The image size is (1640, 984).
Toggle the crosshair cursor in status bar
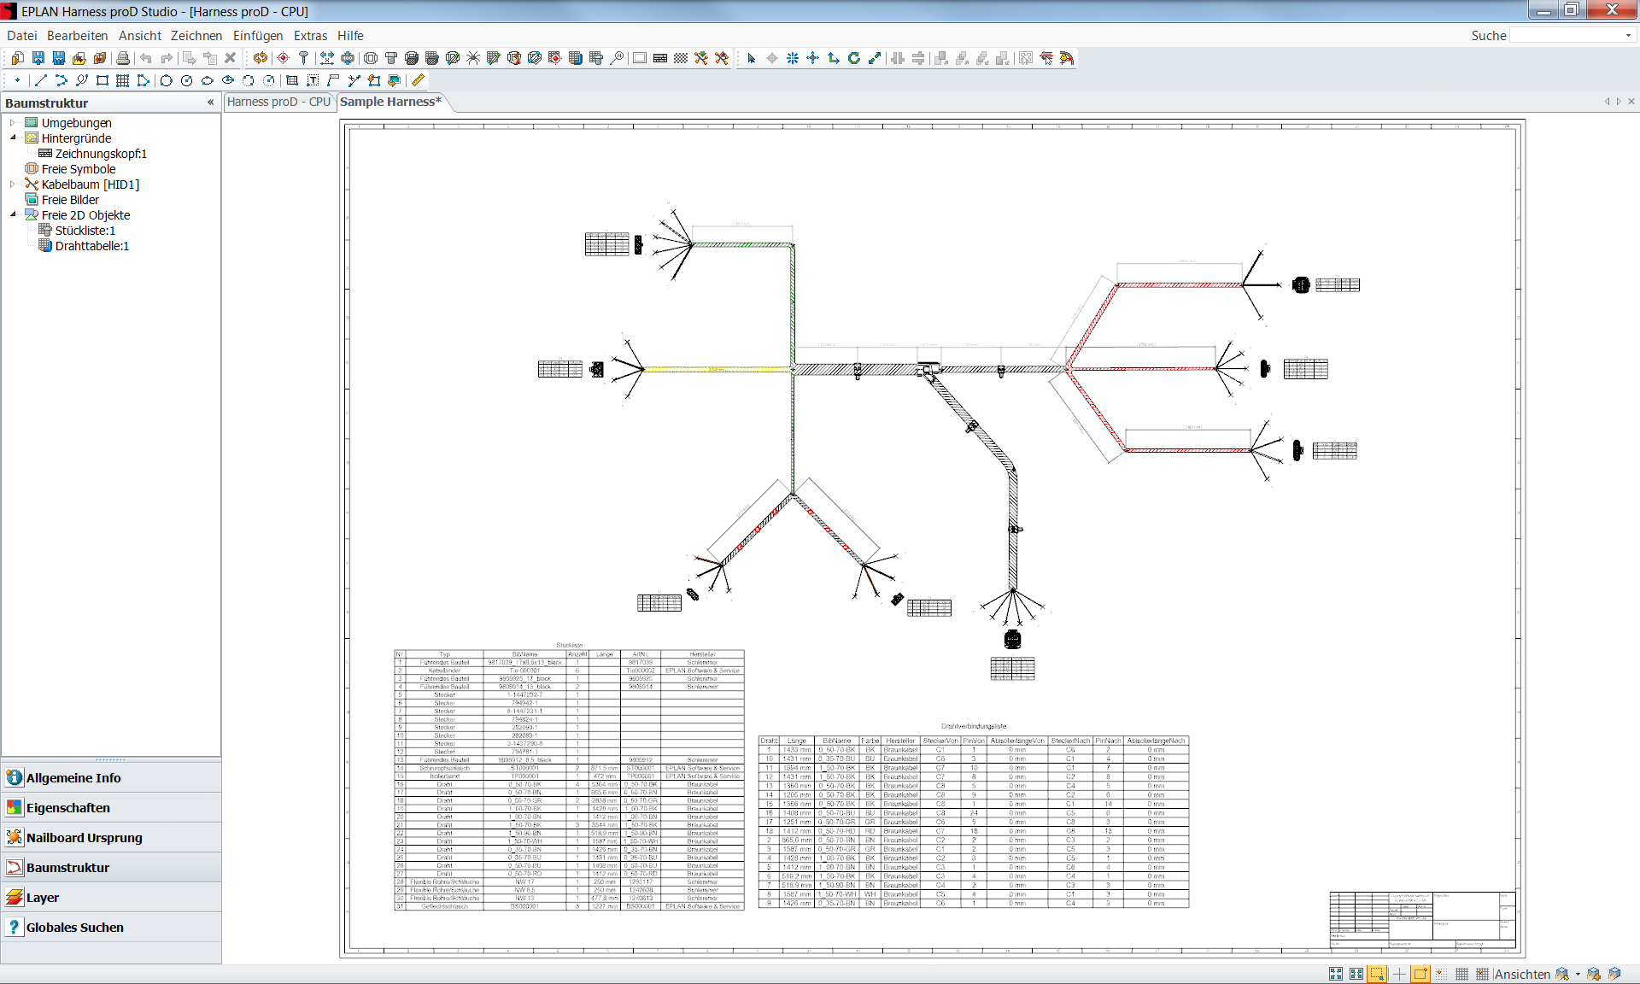click(x=1399, y=974)
